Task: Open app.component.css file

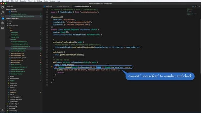Action: coord(18,53)
